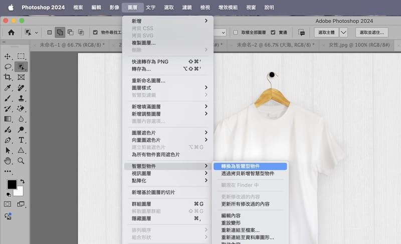Click the 選取並遮住... button

[x=371, y=32]
